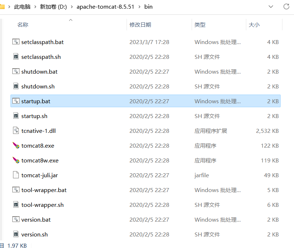This screenshot has width=294, height=248.
Task: Expand the chevron after 此电脑
Action: [x=35, y=7]
